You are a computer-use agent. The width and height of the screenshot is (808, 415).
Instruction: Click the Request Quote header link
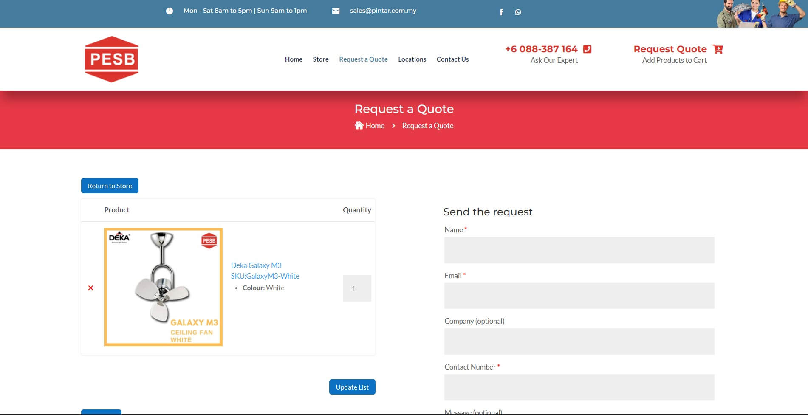tap(670, 49)
